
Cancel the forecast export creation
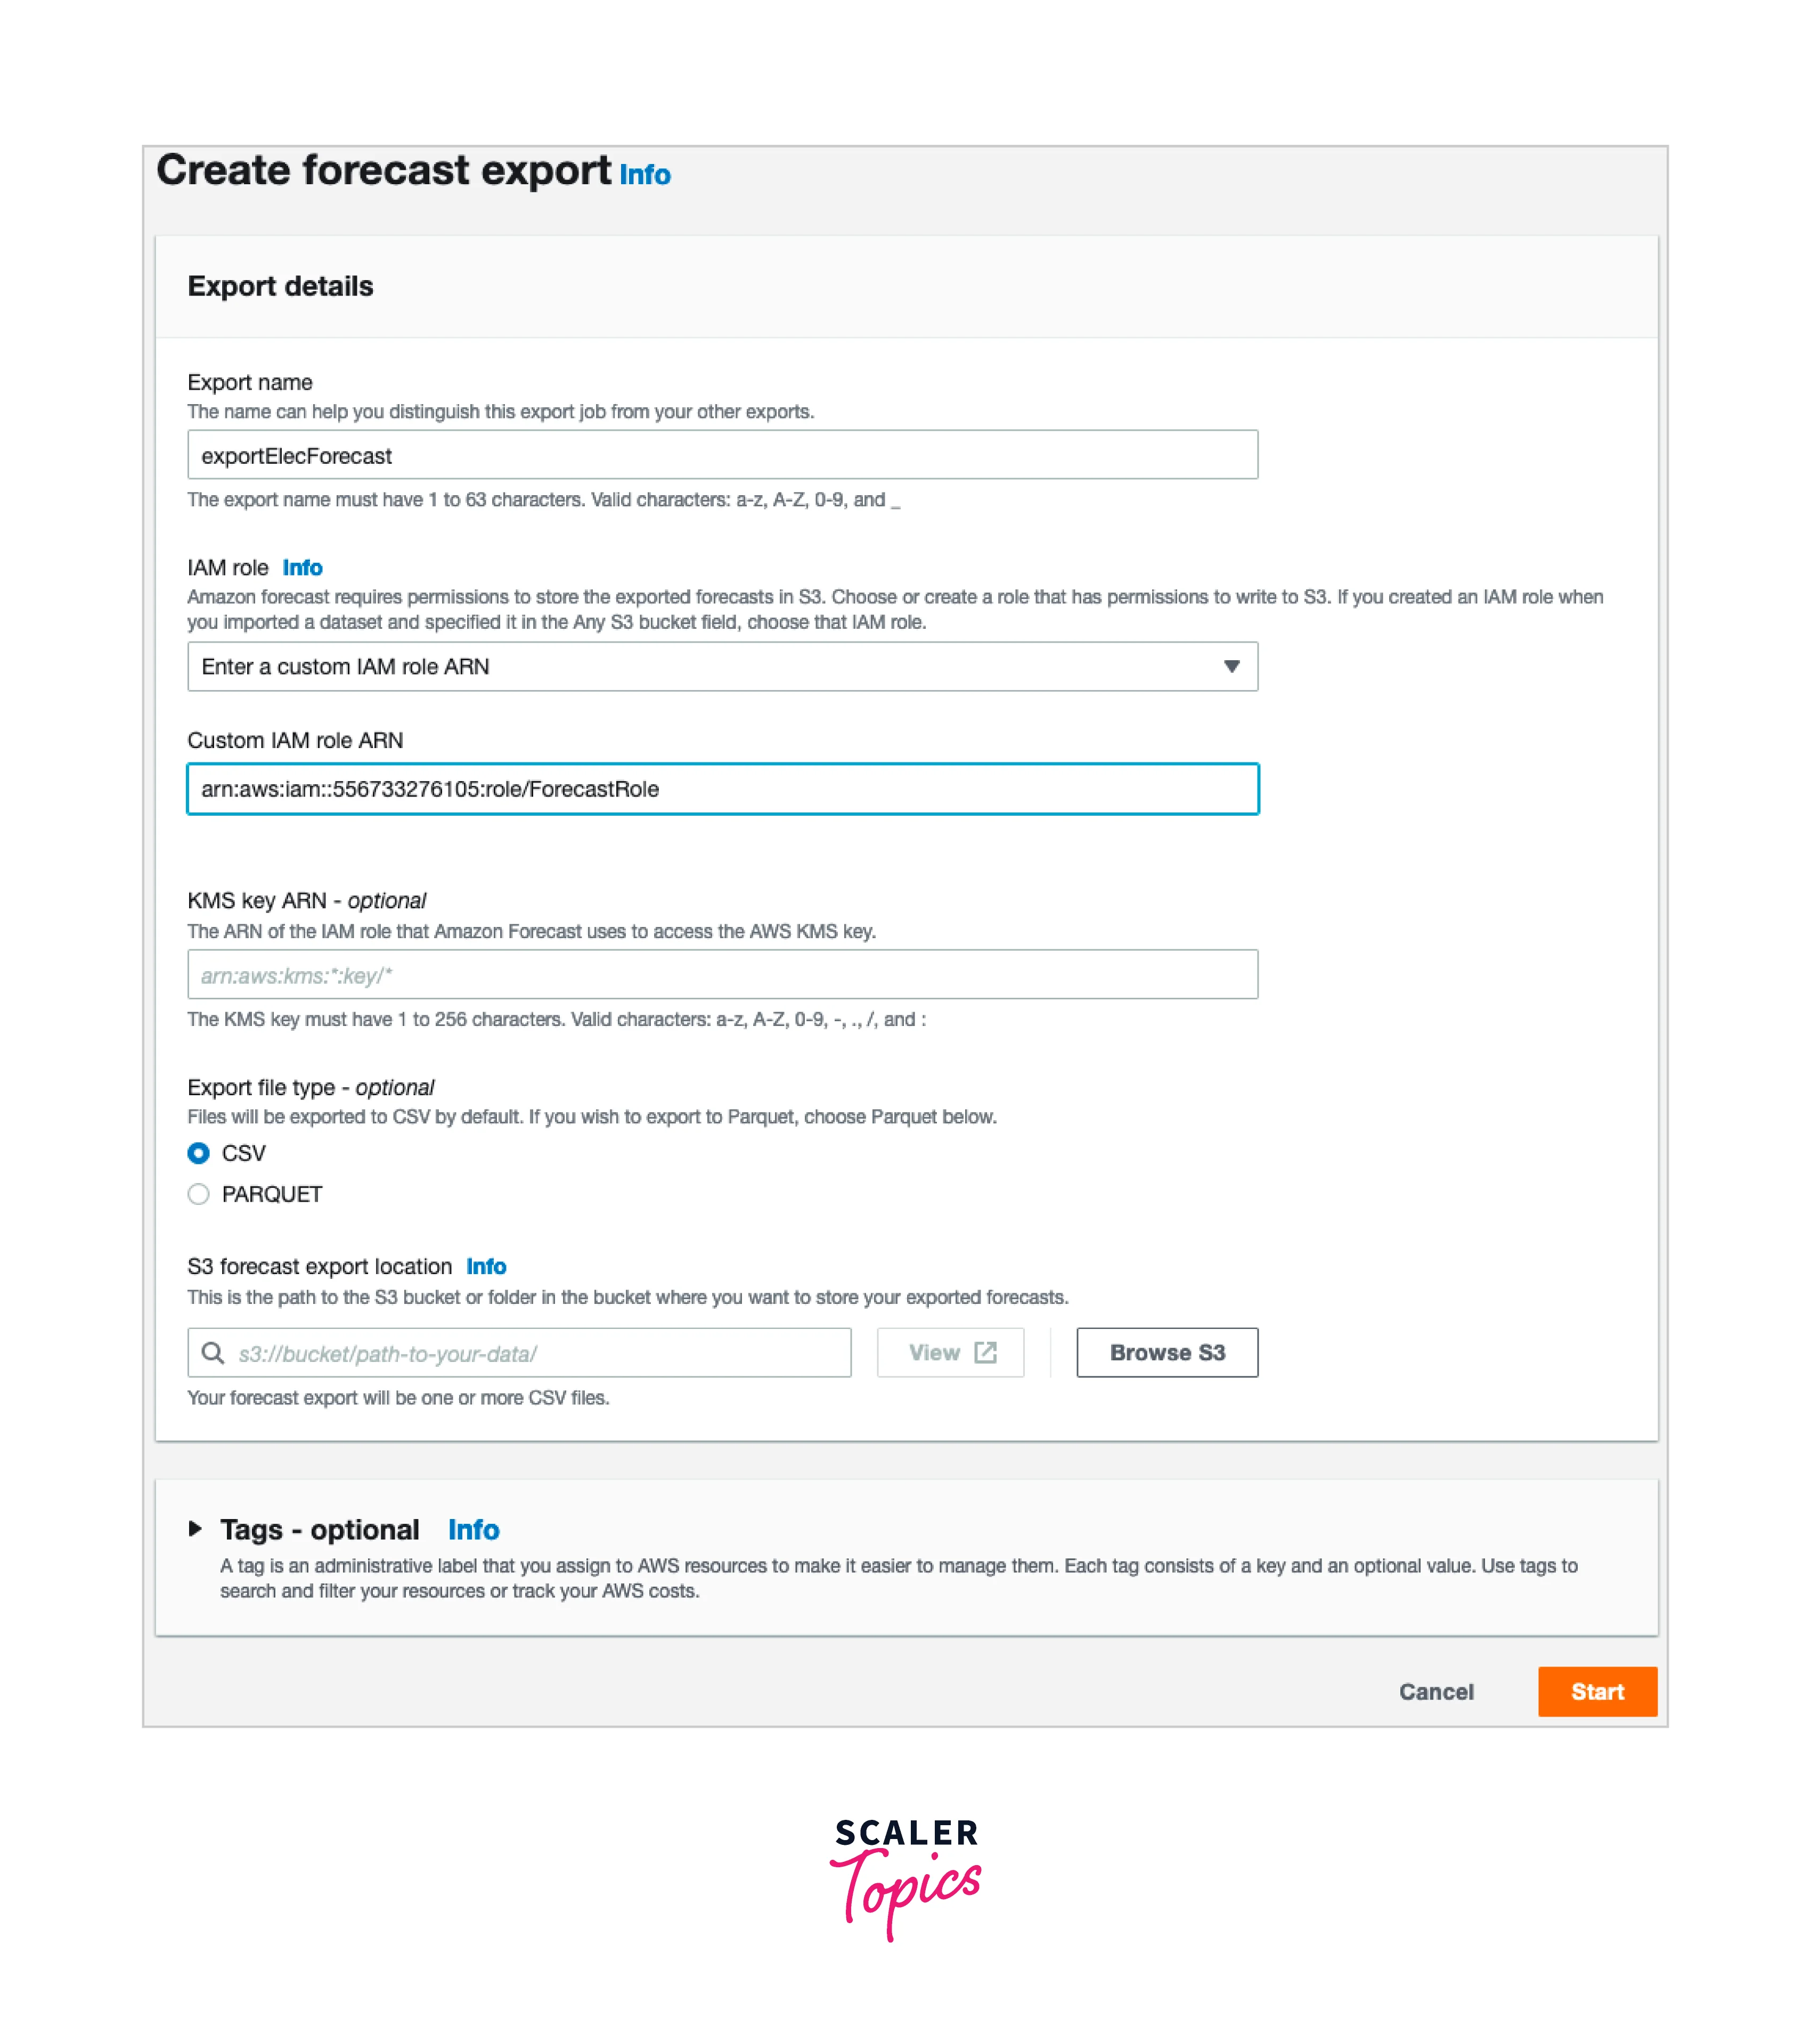1436,1692
